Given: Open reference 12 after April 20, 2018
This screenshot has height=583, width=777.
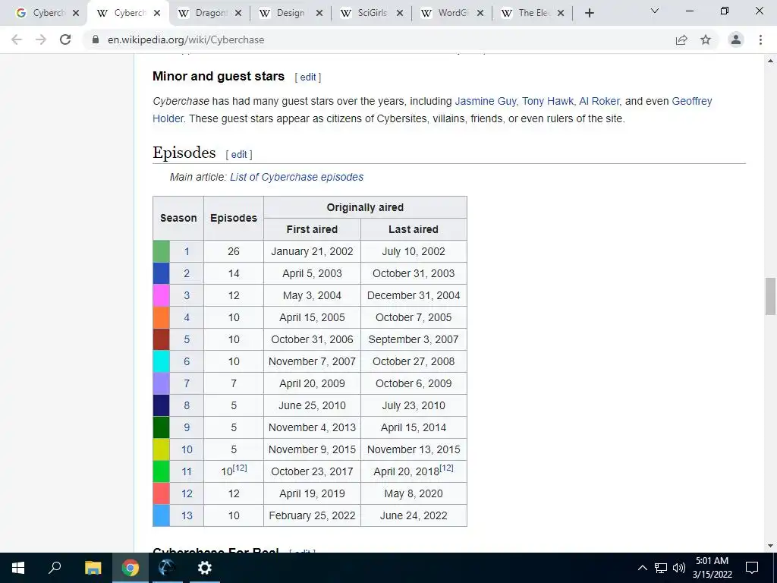Looking at the screenshot, I should click(x=446, y=468).
